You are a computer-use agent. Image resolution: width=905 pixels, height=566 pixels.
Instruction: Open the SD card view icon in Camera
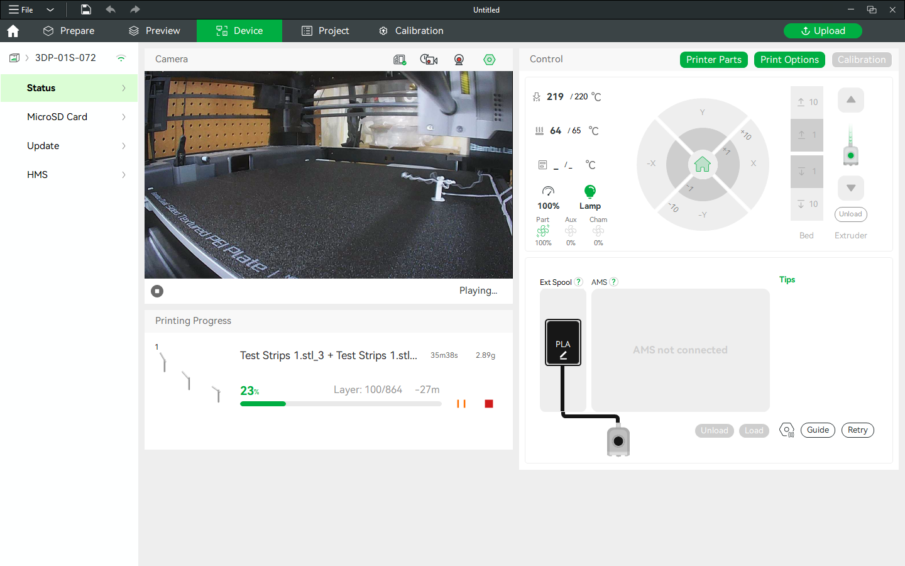click(x=400, y=60)
